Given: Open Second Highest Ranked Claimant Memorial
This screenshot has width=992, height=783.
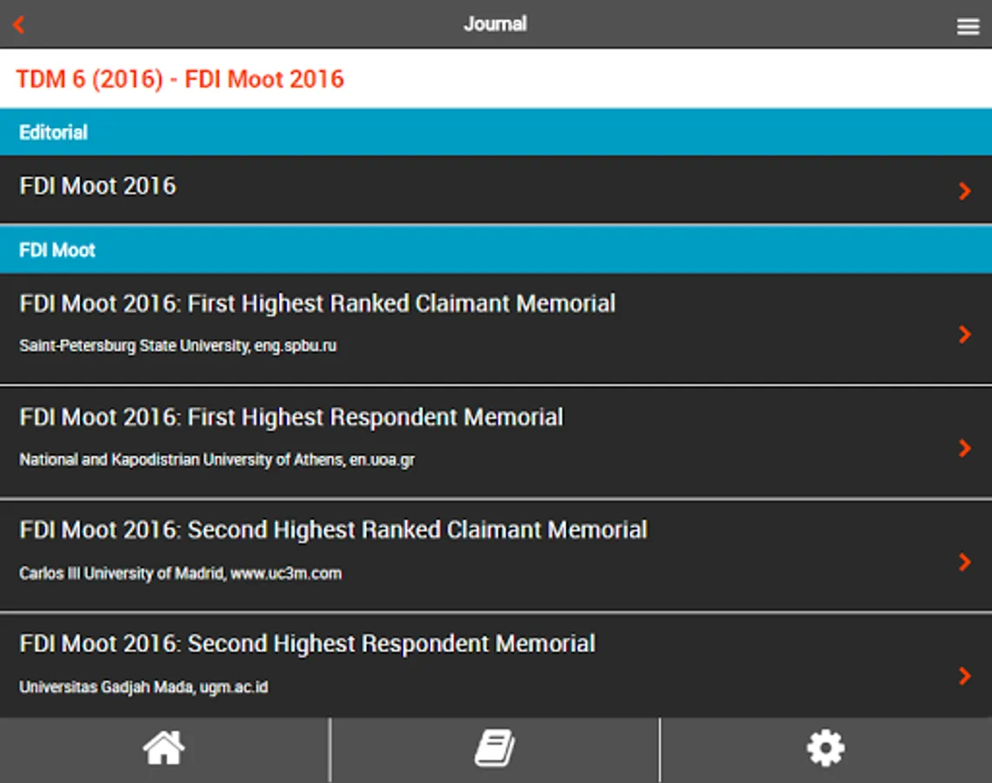Looking at the screenshot, I should [x=496, y=556].
